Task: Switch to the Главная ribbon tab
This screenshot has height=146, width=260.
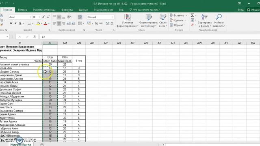Action: [7, 10]
